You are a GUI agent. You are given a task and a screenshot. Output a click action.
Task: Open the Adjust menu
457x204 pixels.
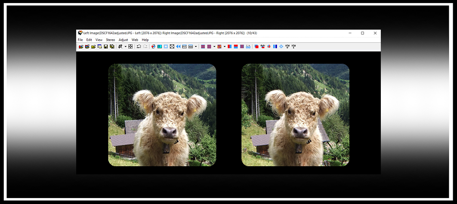point(124,40)
